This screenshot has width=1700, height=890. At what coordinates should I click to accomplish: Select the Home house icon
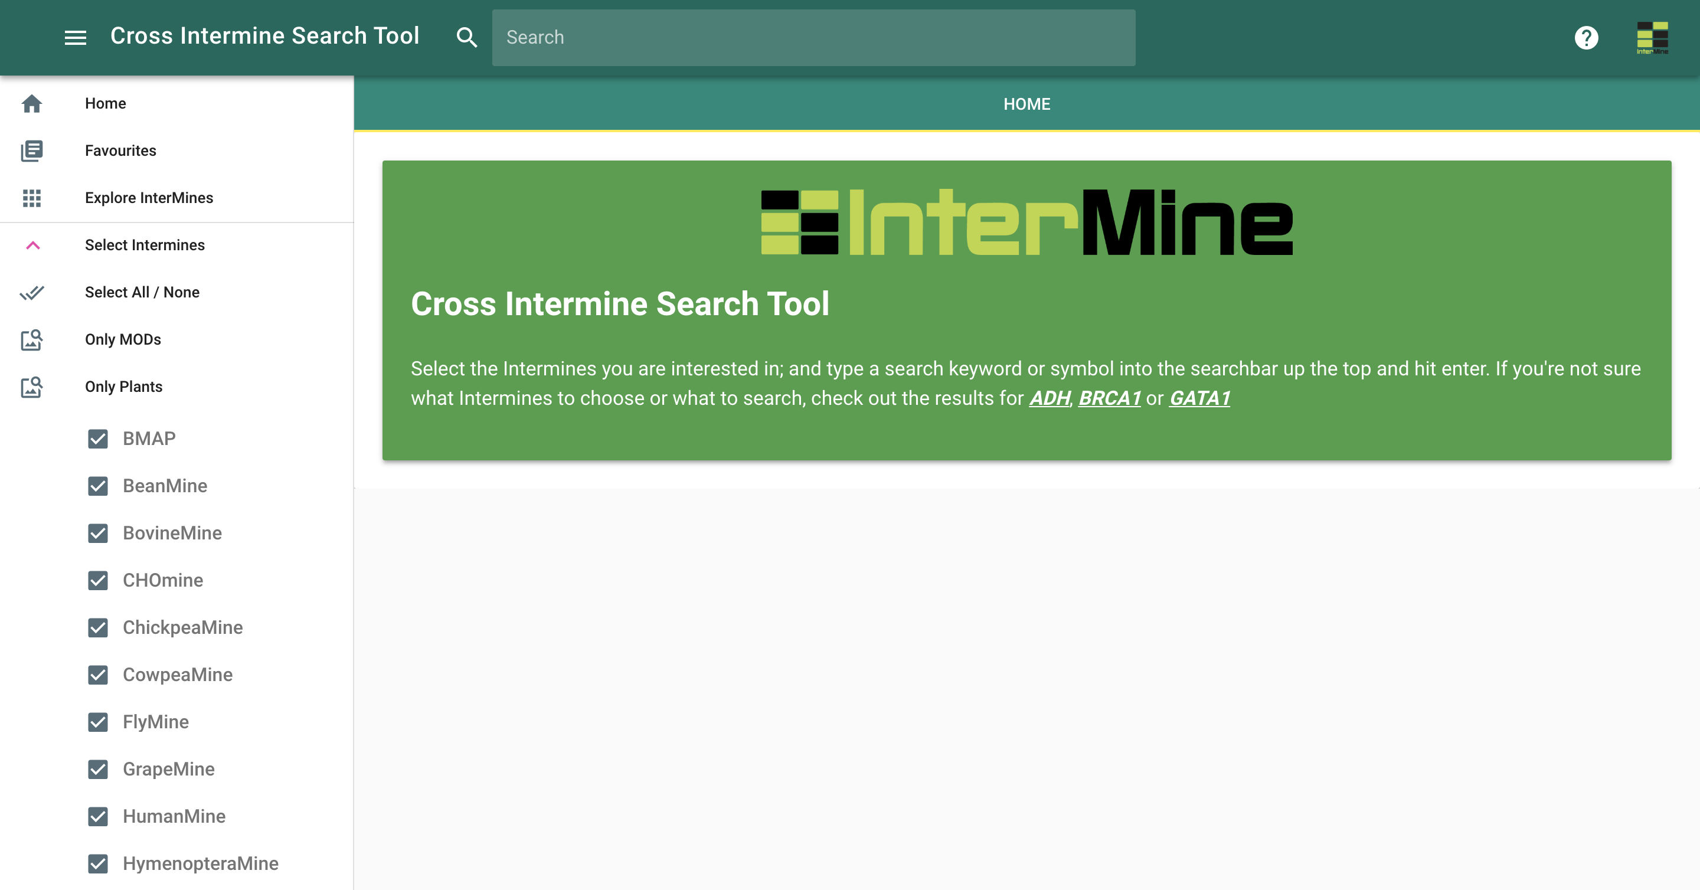31,104
